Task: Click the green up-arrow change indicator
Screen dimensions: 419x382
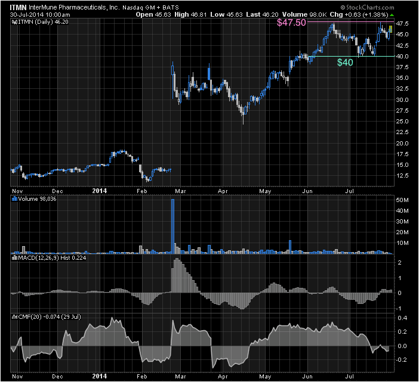Action: click(x=392, y=15)
